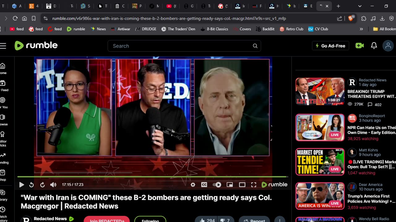Open the News bookmark
396x222 pixels.
tap(98, 29)
